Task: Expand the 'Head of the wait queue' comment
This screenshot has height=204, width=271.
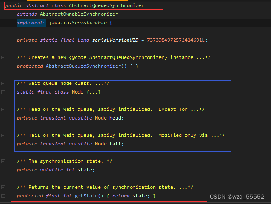Action: coord(3,110)
